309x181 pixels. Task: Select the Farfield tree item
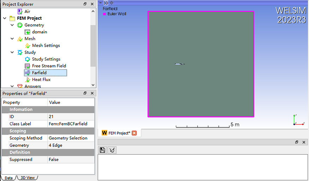tap(46, 73)
